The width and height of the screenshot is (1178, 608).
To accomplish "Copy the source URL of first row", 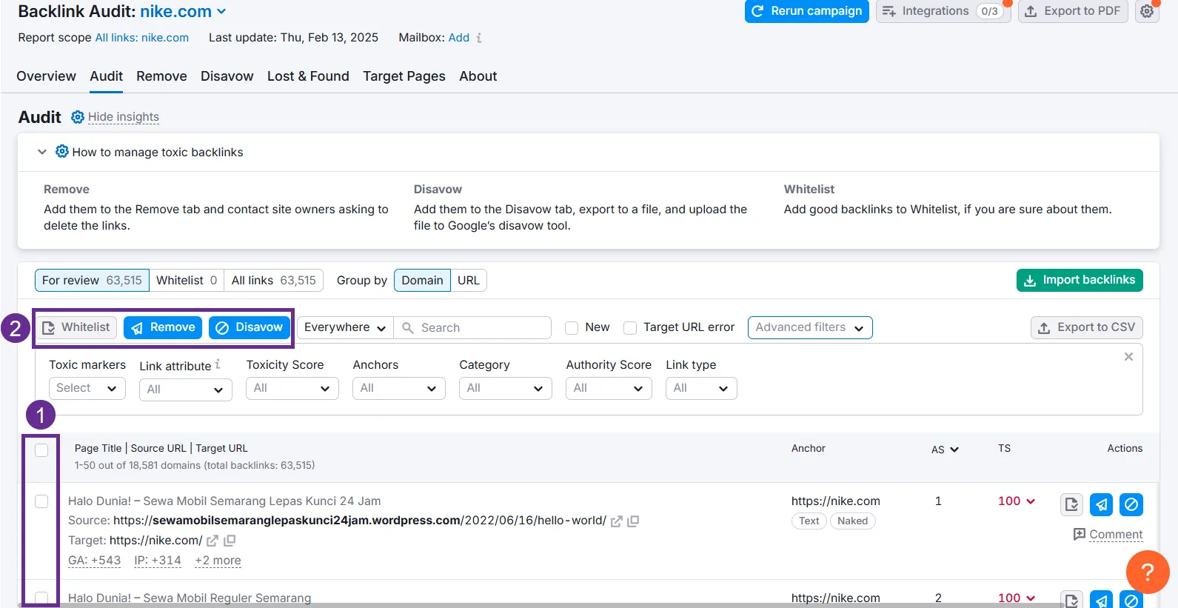I will pos(633,521).
